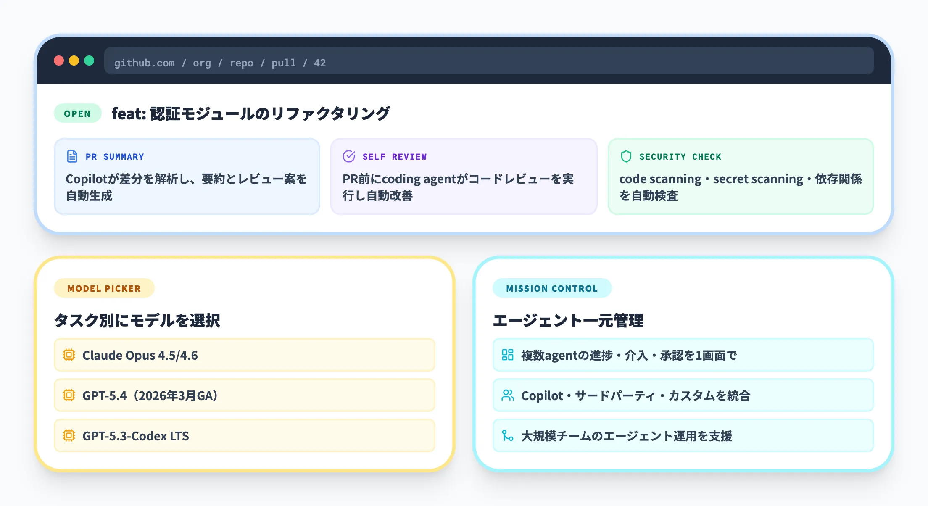Click the PR Summary document icon

(x=71, y=156)
